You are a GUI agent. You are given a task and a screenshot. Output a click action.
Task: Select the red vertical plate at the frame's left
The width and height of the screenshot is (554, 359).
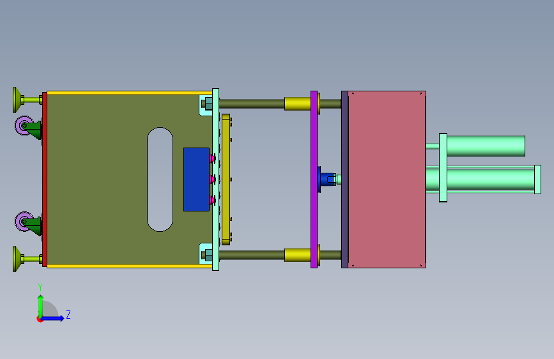(x=45, y=179)
